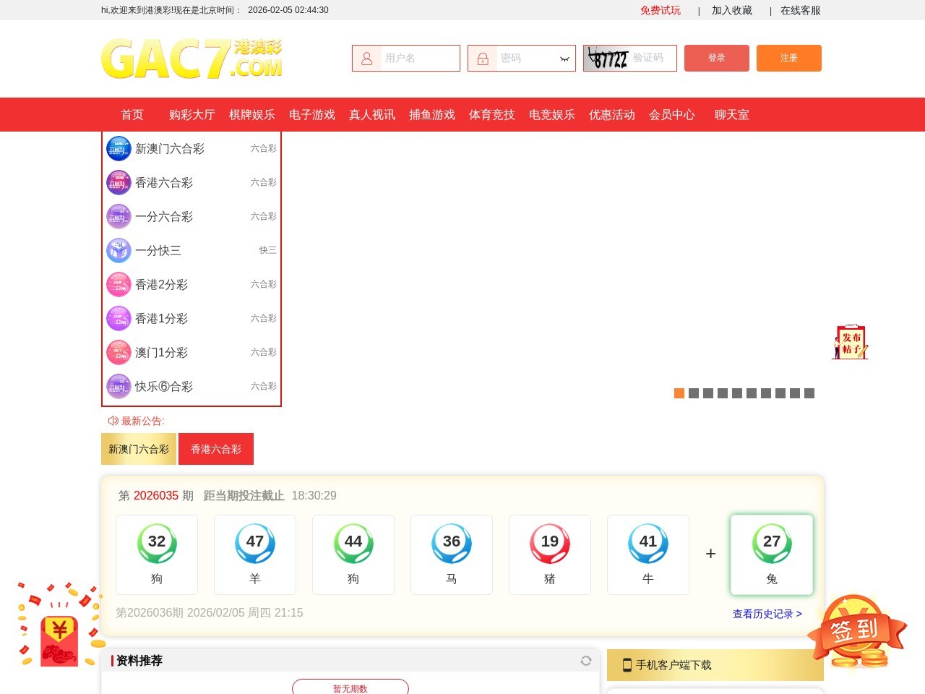Select the last carousel indicator dot
This screenshot has width=925, height=694.
point(809,393)
